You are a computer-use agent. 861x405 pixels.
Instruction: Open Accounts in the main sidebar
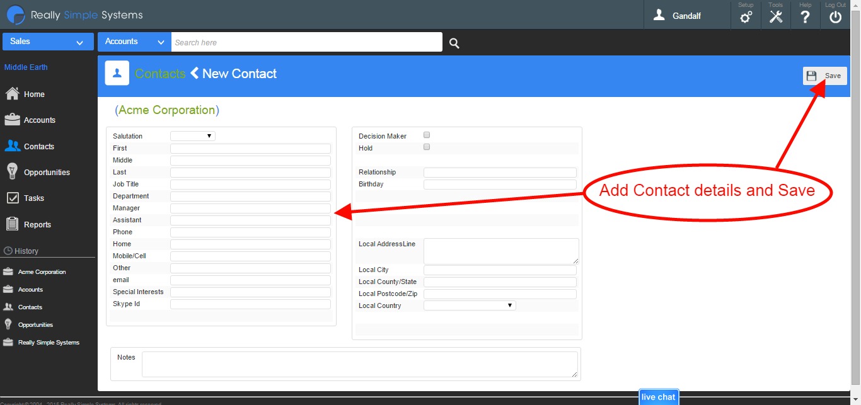click(30, 120)
